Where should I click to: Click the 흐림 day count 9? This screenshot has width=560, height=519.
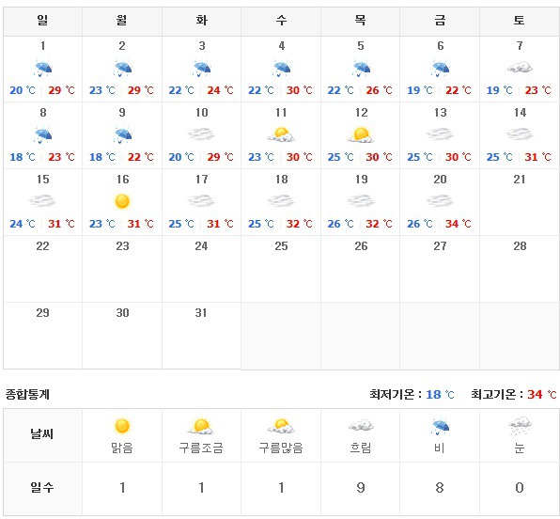pos(361,488)
